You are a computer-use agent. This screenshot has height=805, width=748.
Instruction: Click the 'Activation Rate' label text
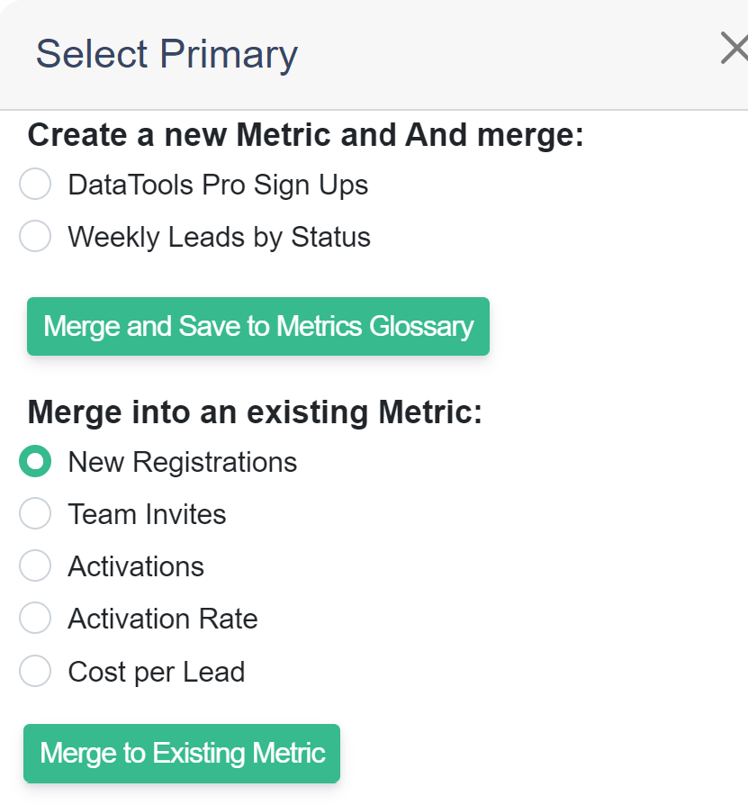pos(163,619)
